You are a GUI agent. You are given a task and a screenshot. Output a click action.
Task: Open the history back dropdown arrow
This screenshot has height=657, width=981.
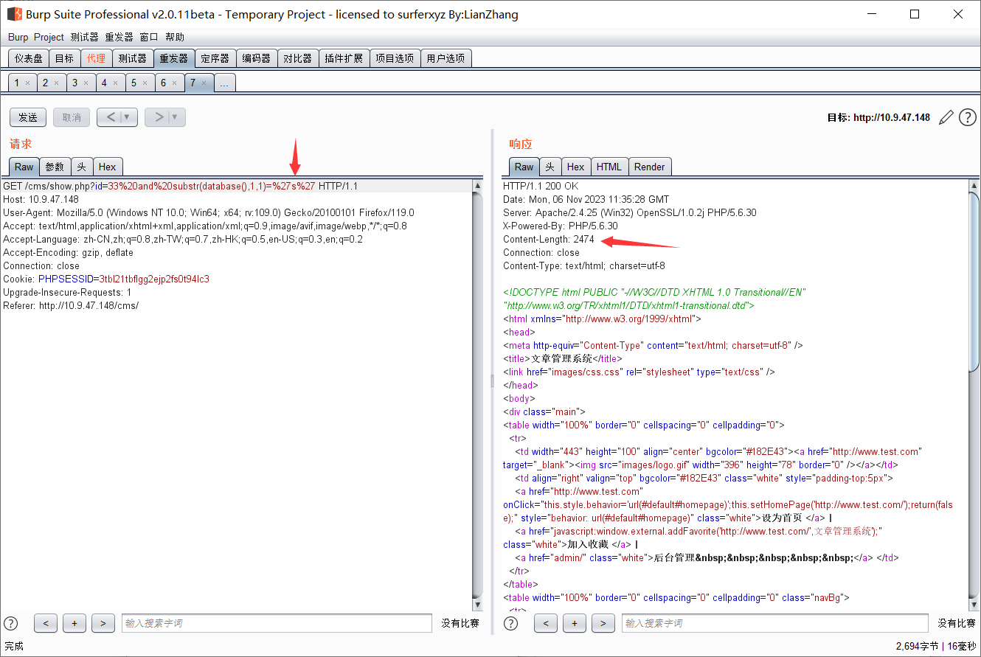click(128, 117)
